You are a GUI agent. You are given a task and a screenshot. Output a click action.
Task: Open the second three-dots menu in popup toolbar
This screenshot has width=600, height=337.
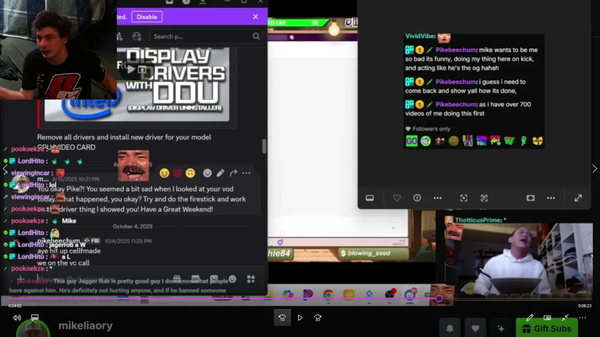click(x=551, y=198)
